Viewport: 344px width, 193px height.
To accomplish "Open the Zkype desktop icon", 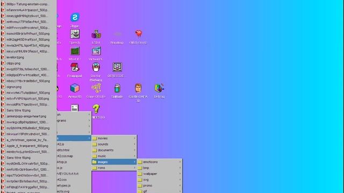I will click(75, 17).
